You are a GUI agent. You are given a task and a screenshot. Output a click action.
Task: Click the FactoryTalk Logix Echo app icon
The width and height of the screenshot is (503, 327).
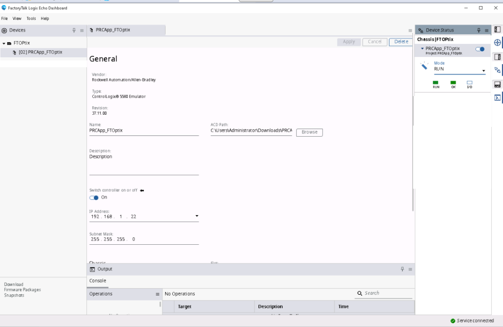(x=4, y=8)
